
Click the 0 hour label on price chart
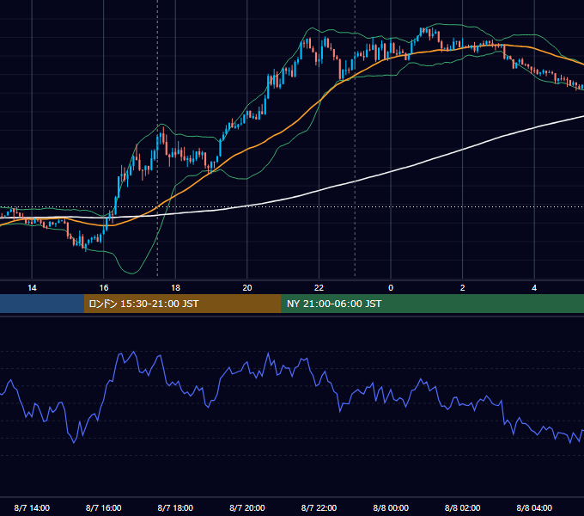coord(391,288)
